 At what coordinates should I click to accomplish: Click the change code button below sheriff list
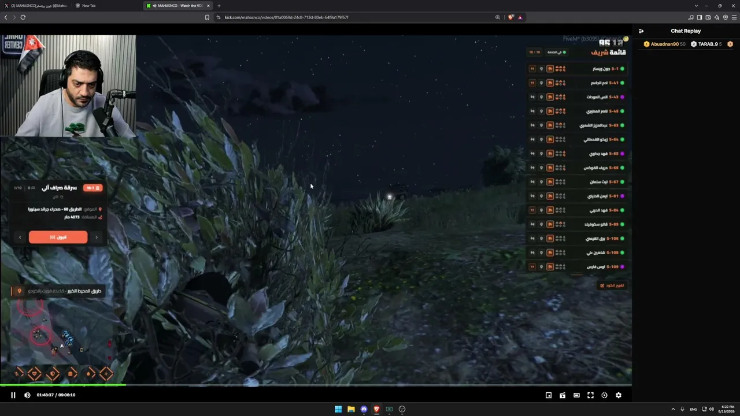click(612, 285)
